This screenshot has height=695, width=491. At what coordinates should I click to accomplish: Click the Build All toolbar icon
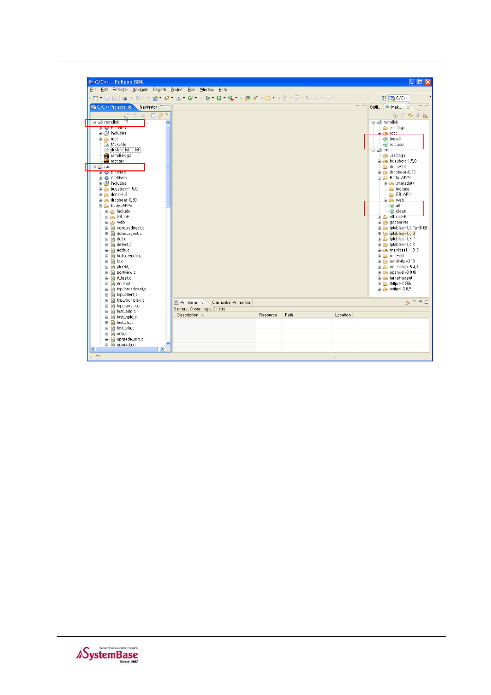[x=125, y=98]
